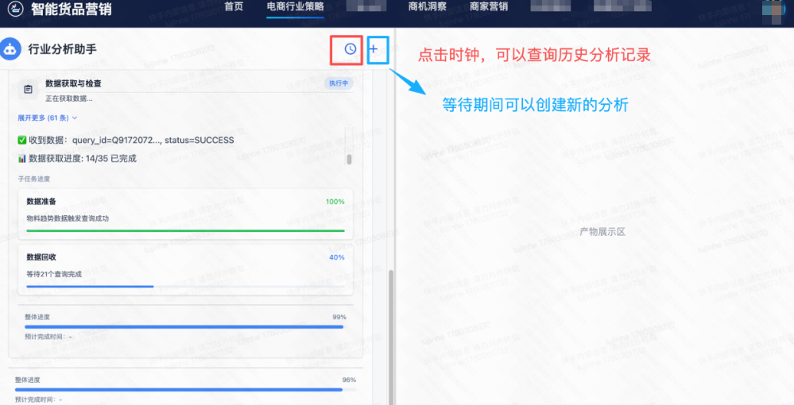Click the 数据回收 blue progress bar
The width and height of the screenshot is (794, 405).
pos(185,287)
